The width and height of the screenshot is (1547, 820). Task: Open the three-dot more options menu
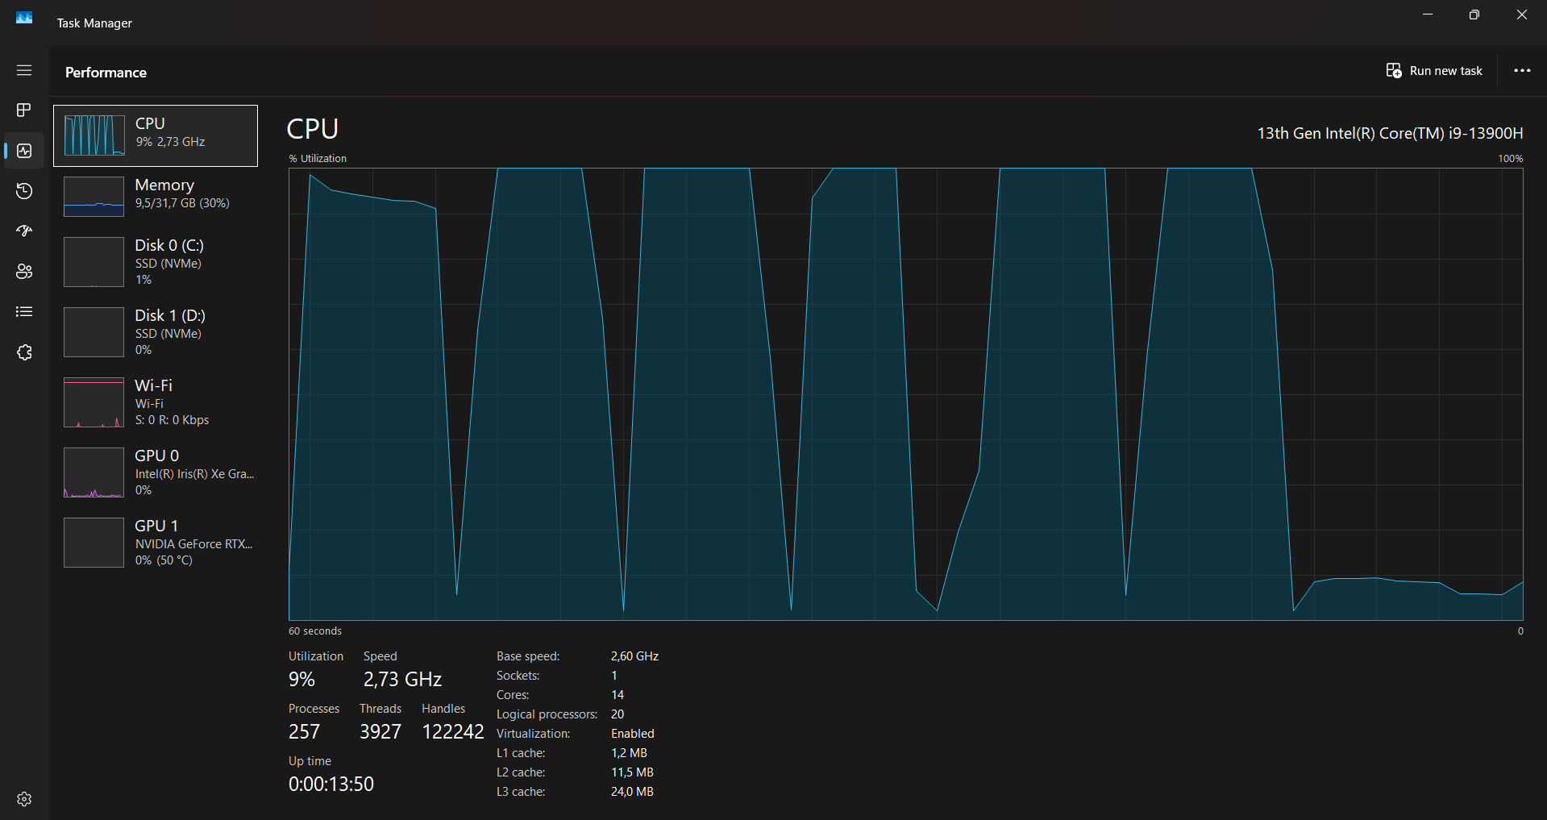[x=1522, y=71]
